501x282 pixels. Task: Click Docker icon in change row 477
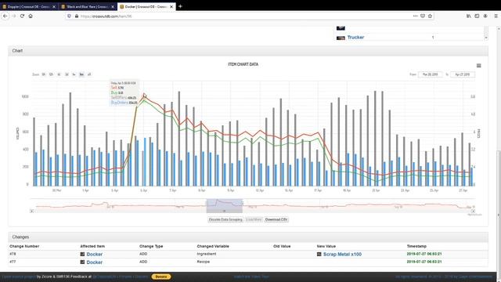[x=82, y=262]
